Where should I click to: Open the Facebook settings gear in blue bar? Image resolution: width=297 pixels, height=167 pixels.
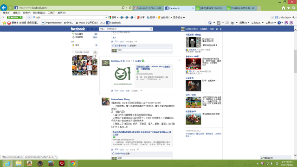pyautogui.click(x=221, y=29)
